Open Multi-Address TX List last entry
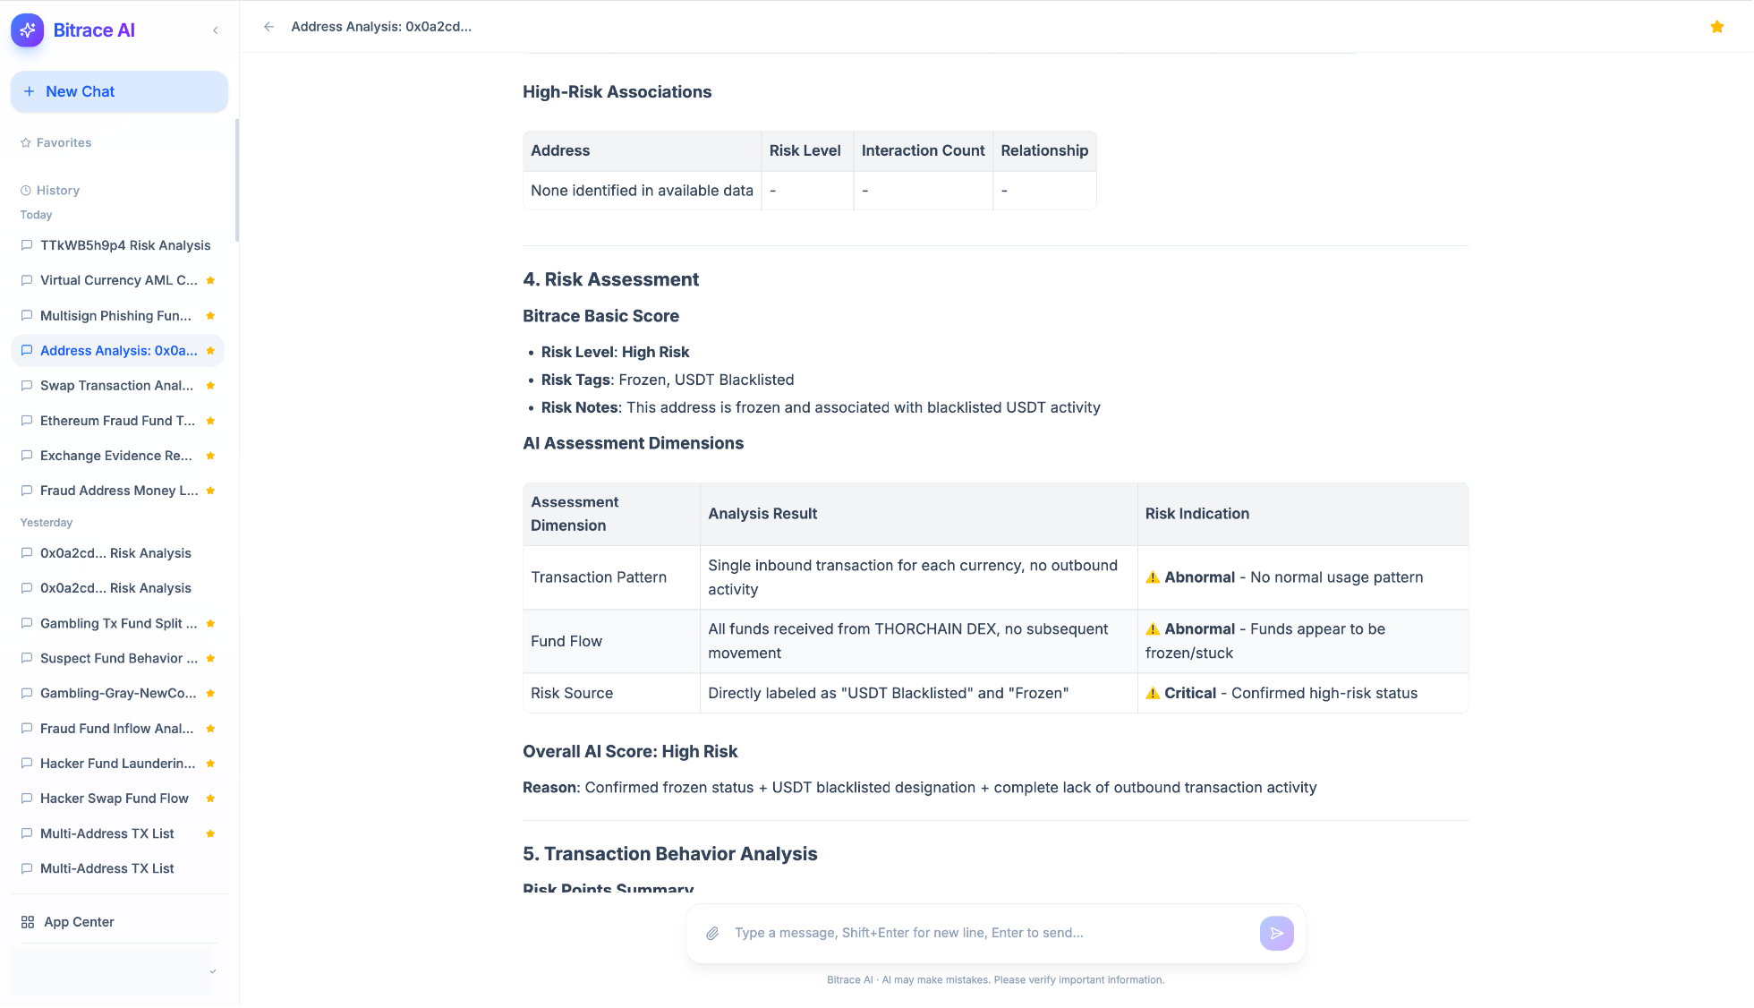Screen dimensions: 1754x1008 pos(107,868)
